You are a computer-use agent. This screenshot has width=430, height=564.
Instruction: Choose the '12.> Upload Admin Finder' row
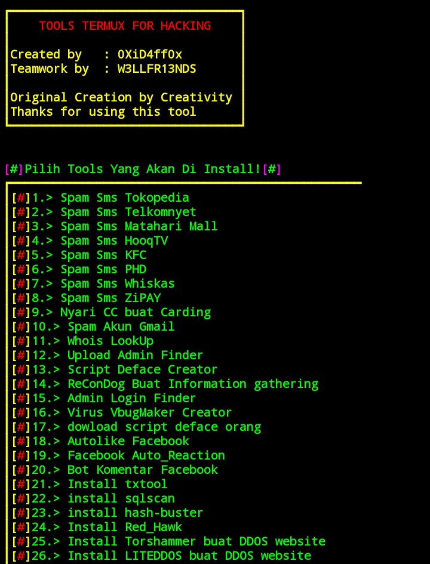click(x=107, y=355)
